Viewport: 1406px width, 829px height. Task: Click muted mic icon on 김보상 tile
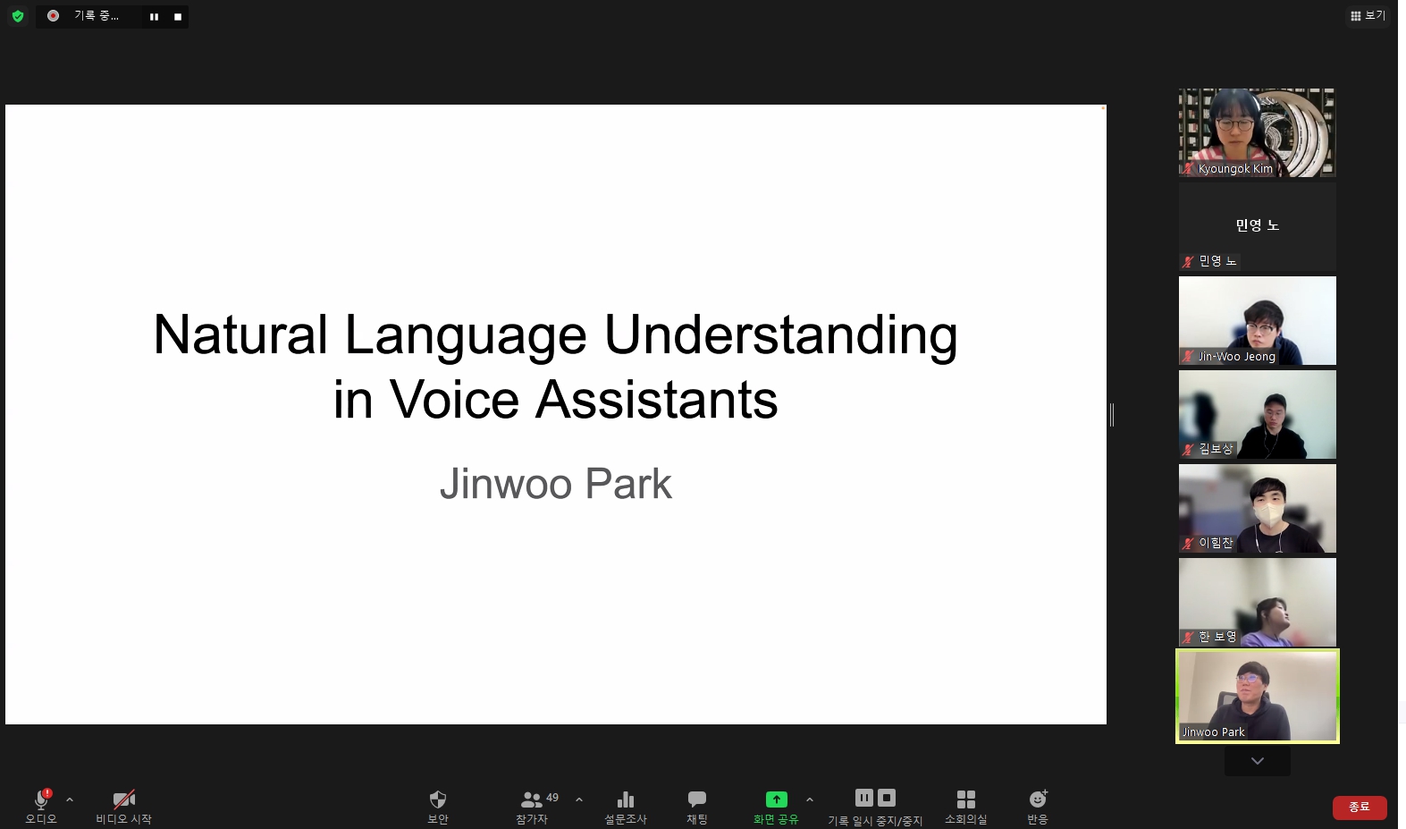coord(1188,450)
